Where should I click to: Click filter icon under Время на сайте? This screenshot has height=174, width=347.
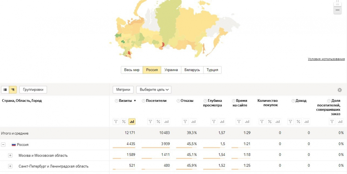click(x=239, y=122)
